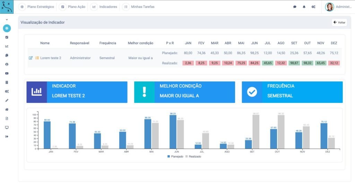Click the pencil icon in the sidebar
Image resolution: width=355 pixels, height=185 pixels.
point(7,100)
